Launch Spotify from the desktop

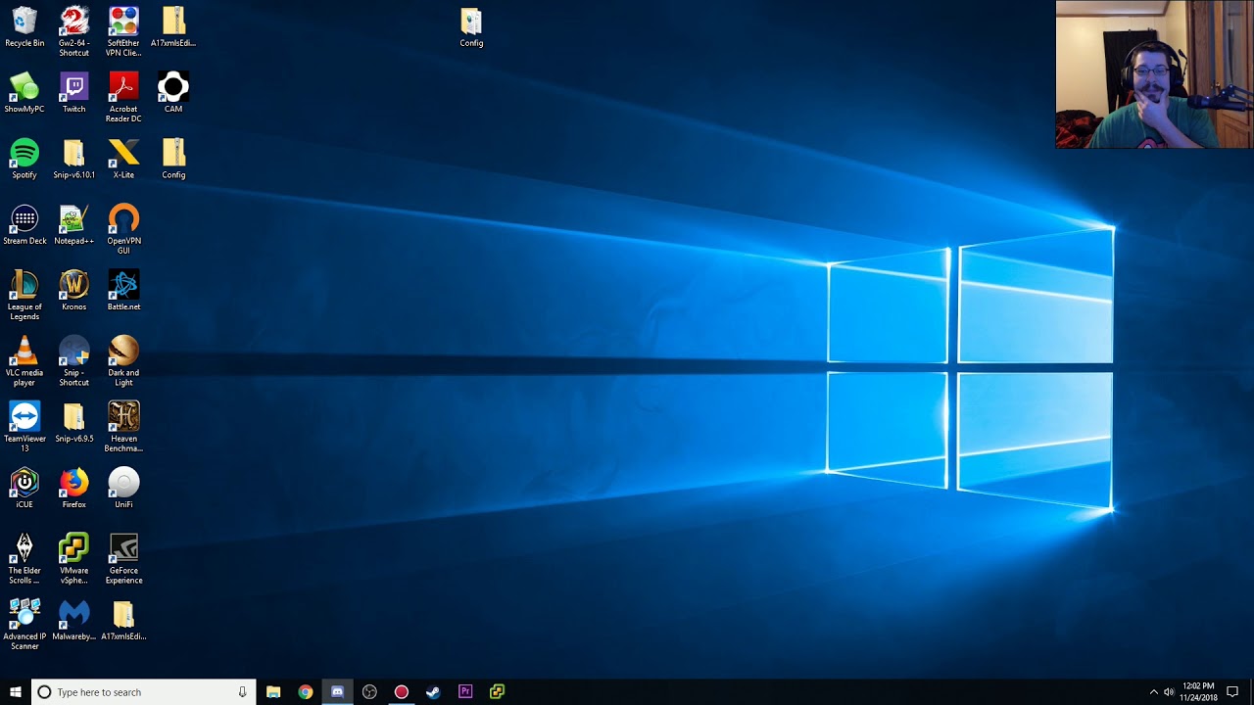(x=24, y=159)
